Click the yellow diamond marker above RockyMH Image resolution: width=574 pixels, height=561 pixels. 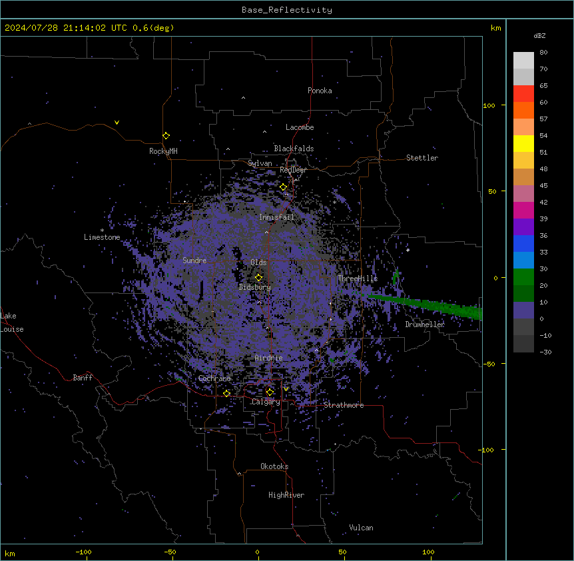tap(166, 136)
